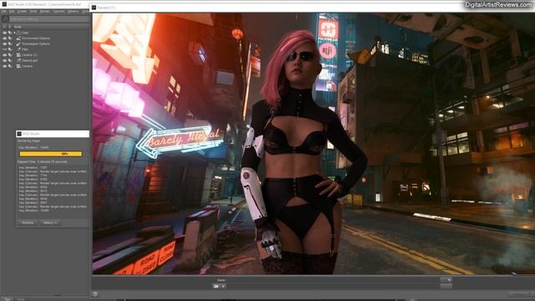
Task: Toggle selectable arrow for Camera (1) row
Action: pos(10,54)
